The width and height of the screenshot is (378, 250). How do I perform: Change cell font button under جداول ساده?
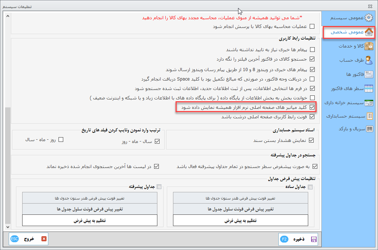[241, 209]
